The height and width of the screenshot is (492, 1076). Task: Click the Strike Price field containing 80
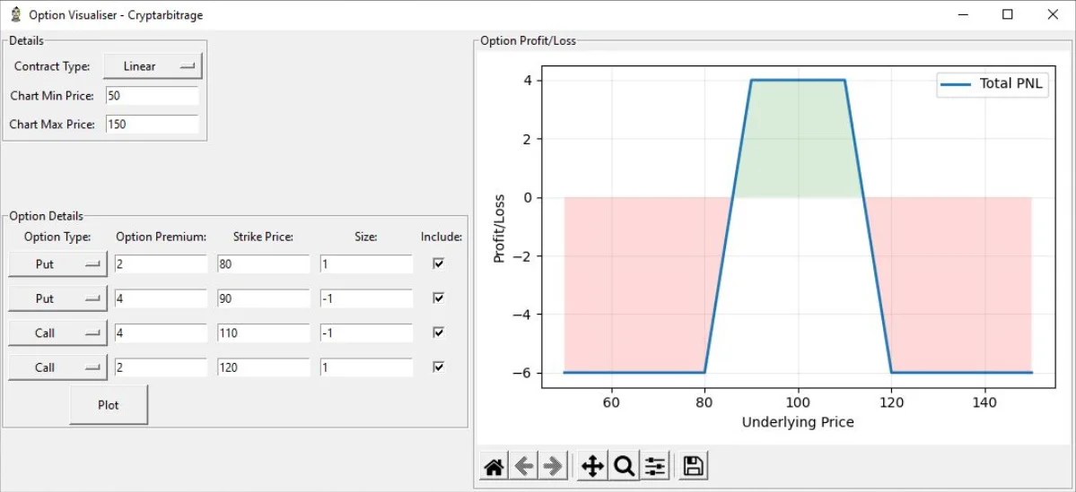pyautogui.click(x=264, y=264)
